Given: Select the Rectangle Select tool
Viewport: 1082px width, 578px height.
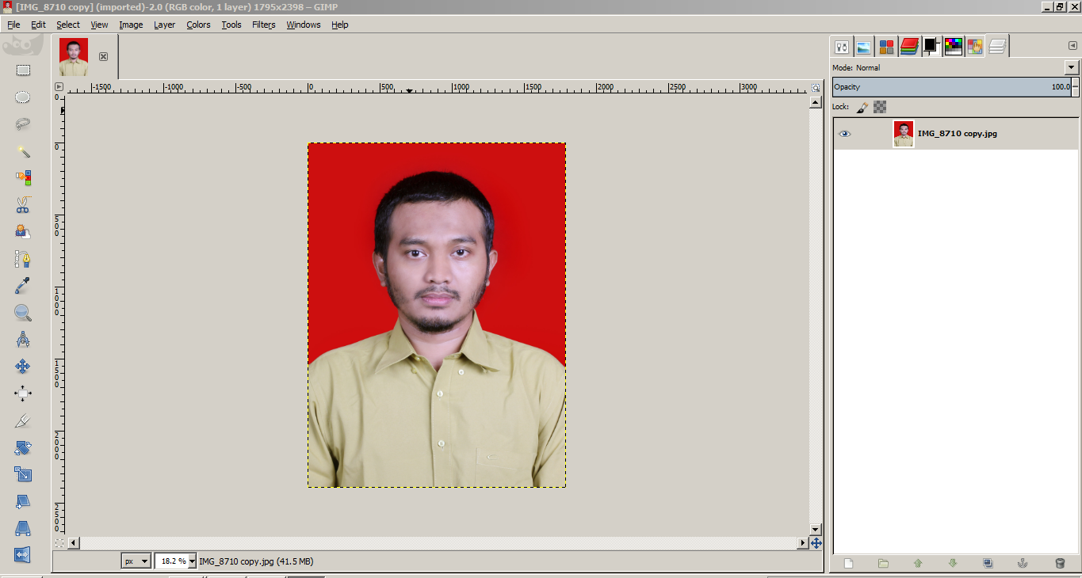Looking at the screenshot, I should 23,70.
